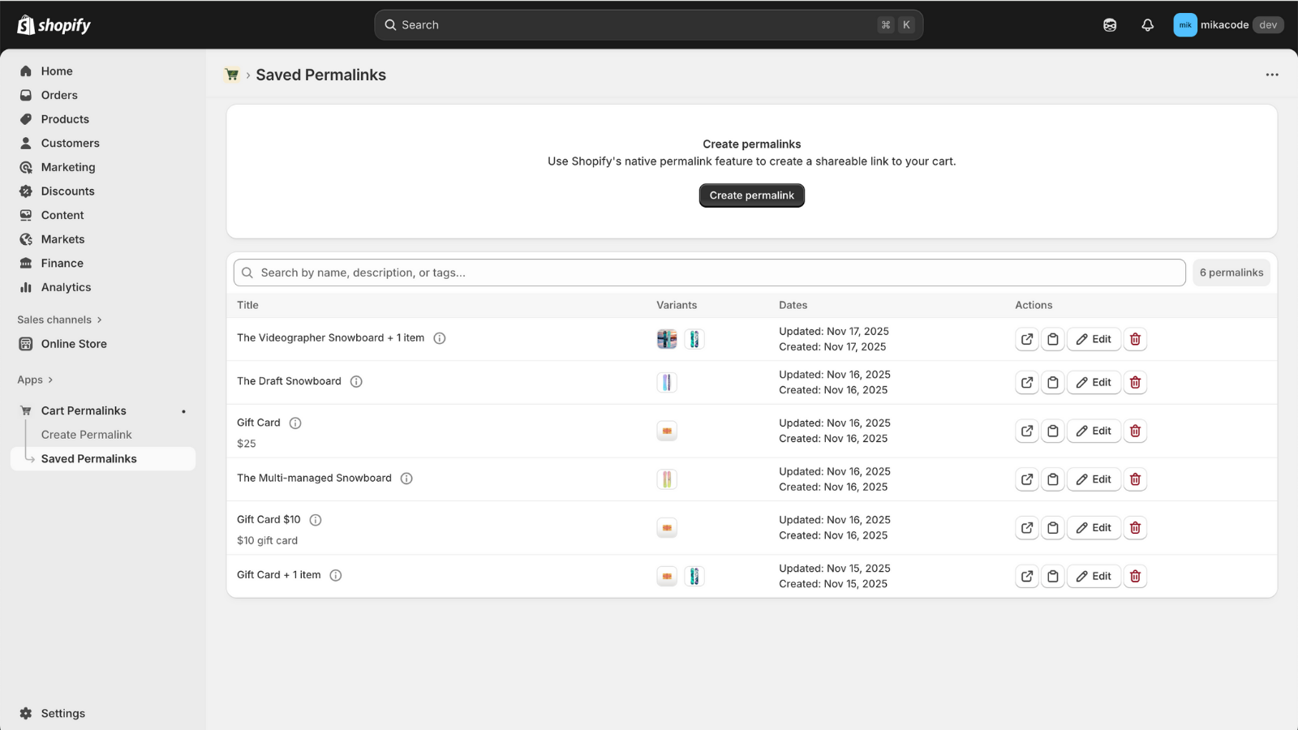Edit the Gift Card $25 permalink

[1094, 431]
